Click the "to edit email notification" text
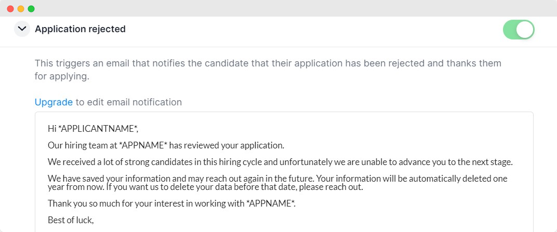This screenshot has width=557, height=232. (x=129, y=102)
